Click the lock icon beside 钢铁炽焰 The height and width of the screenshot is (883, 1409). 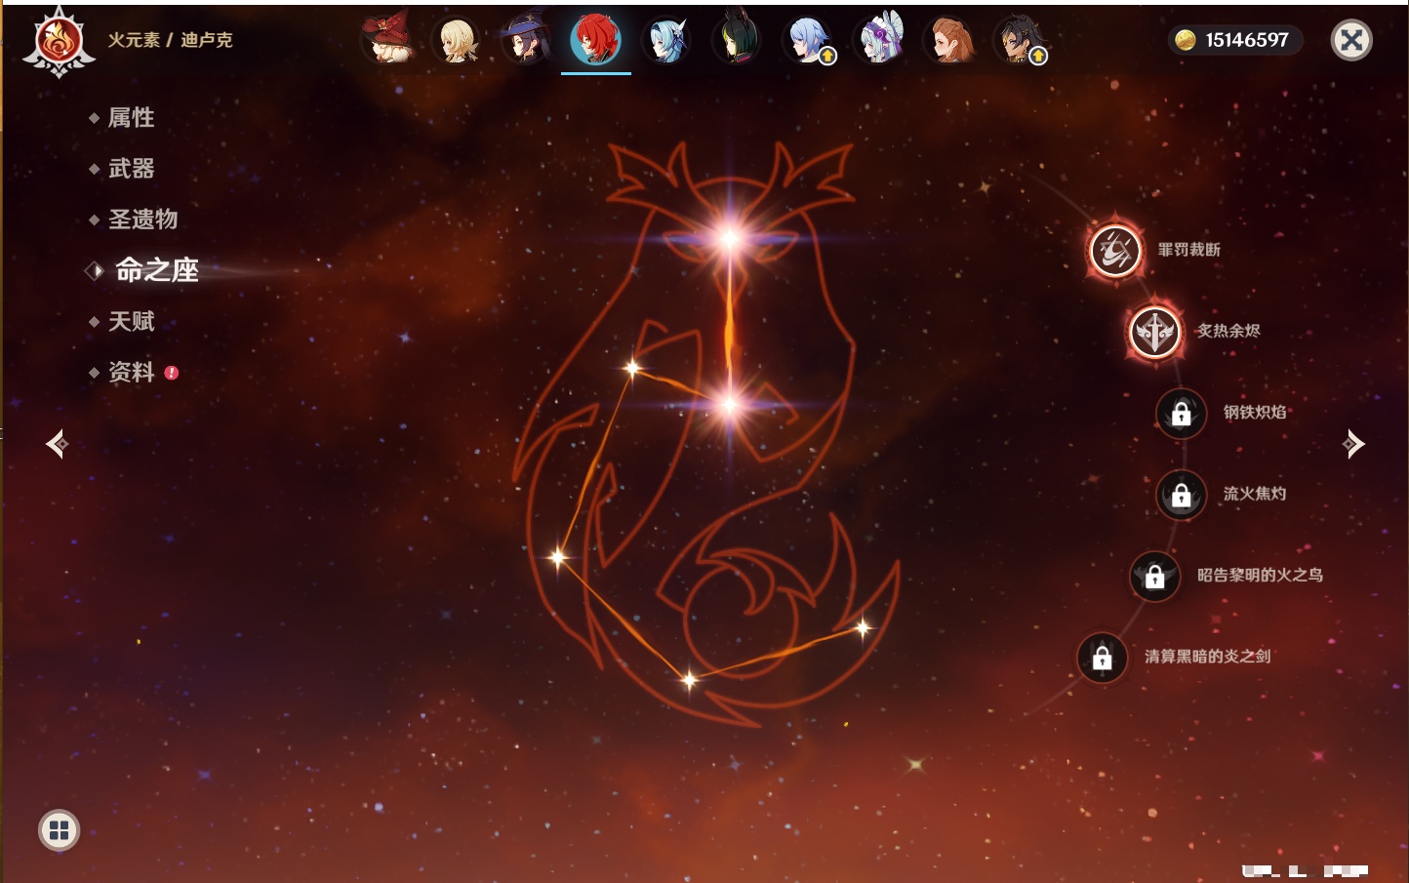coord(1181,413)
